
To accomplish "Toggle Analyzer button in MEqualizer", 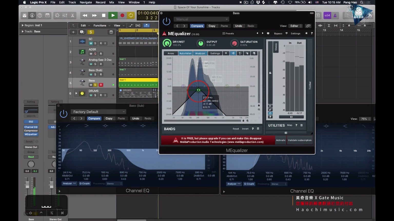I will tap(200, 53).
